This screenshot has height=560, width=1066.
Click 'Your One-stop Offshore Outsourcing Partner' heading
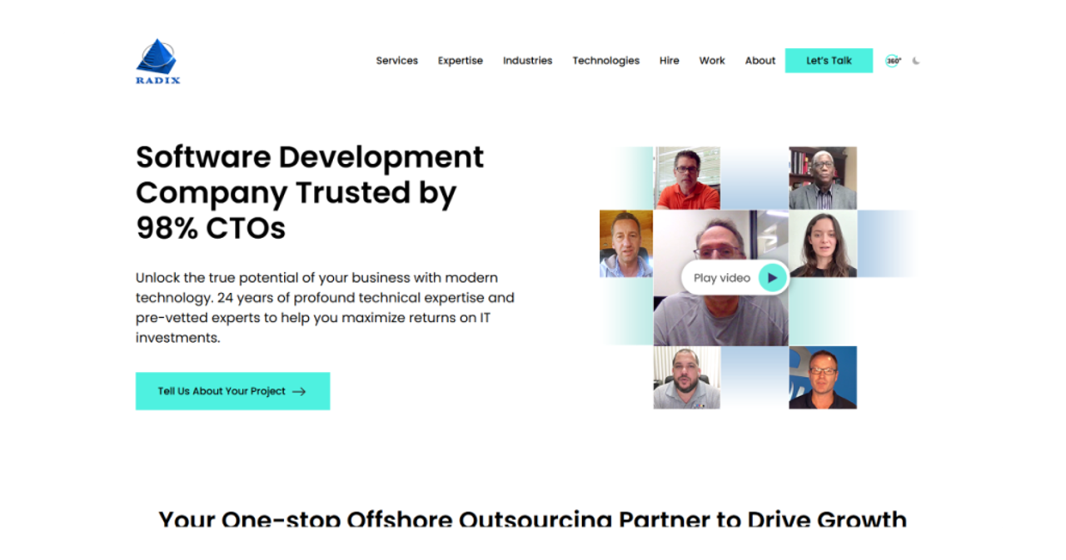pos(532,519)
